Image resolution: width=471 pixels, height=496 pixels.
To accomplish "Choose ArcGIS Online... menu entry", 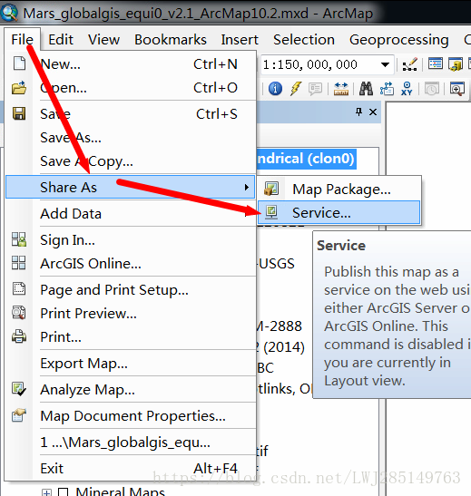I will coord(131,263).
